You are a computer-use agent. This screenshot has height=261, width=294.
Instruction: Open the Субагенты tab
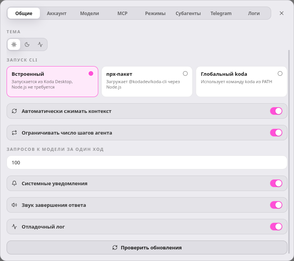188,13
